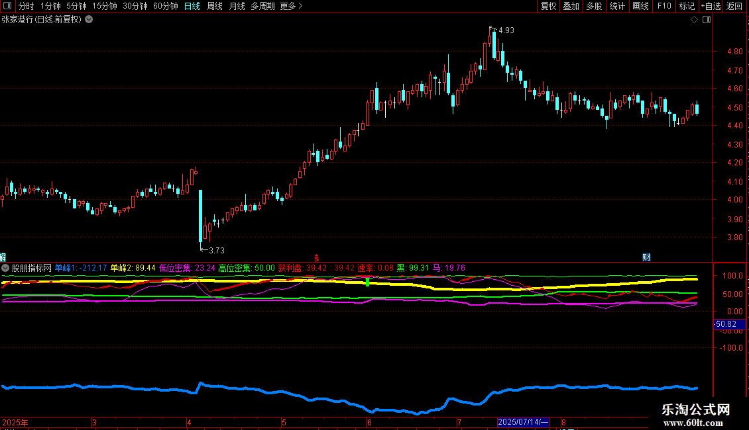Click the 2025/07/14 date marker

[x=523, y=422]
